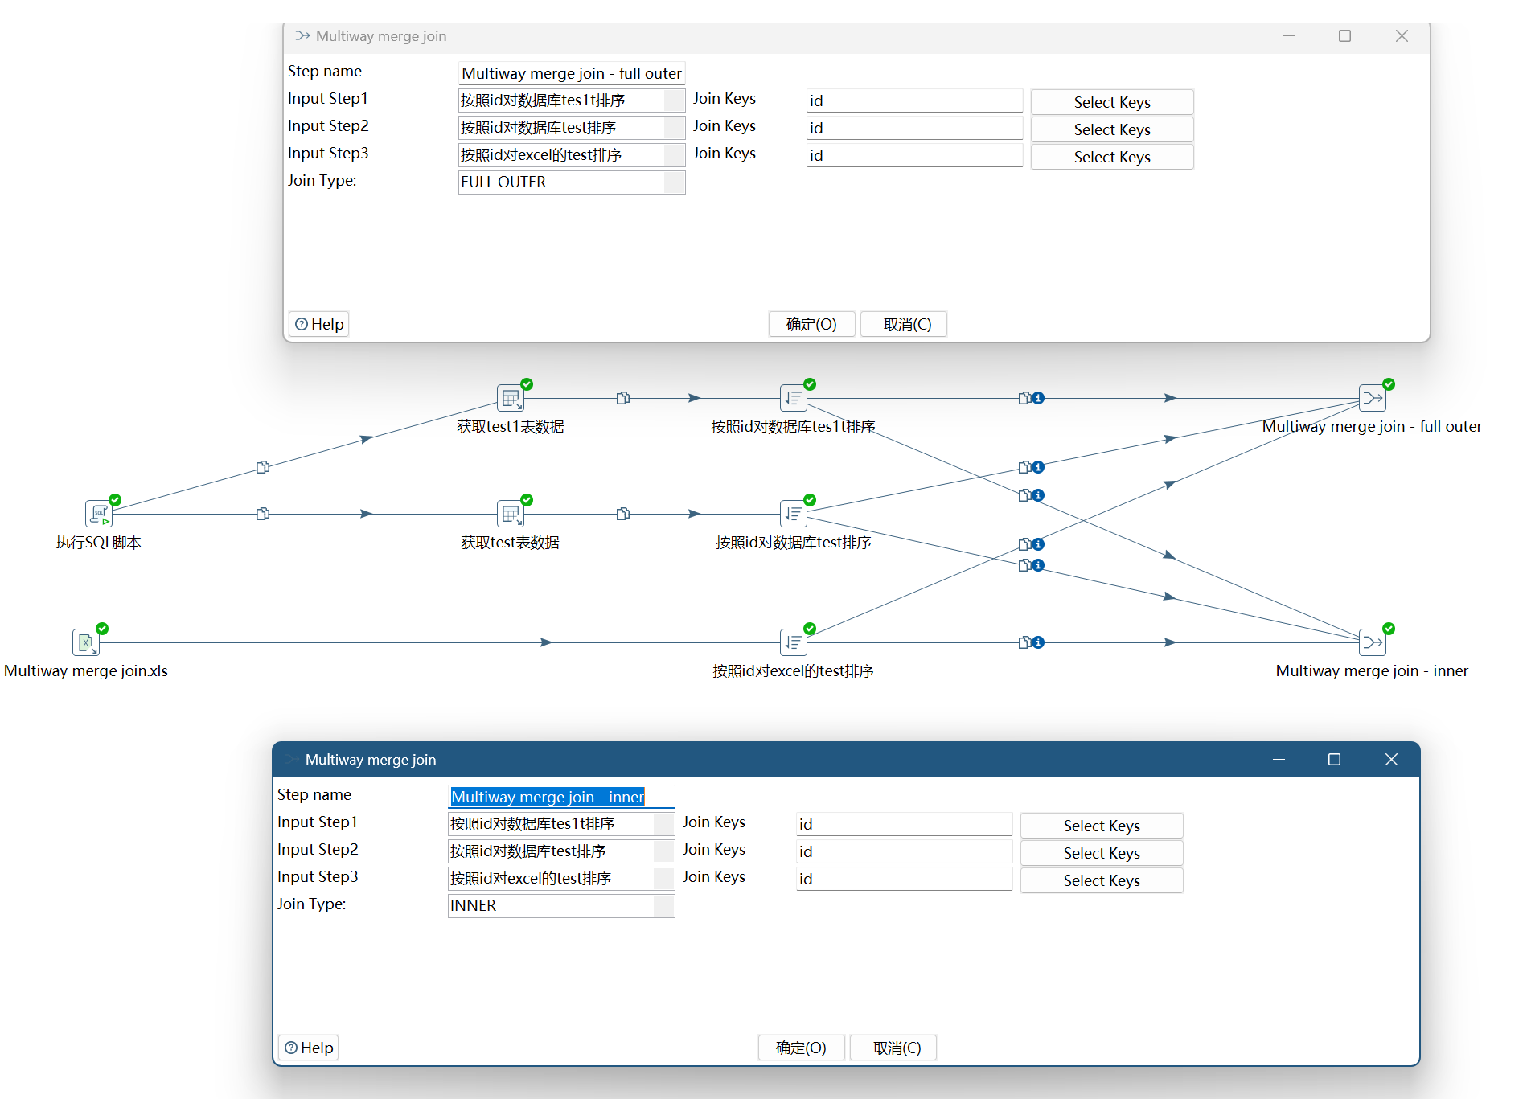
Task: Click the 执行SQL脚本 step icon
Action: 98,513
